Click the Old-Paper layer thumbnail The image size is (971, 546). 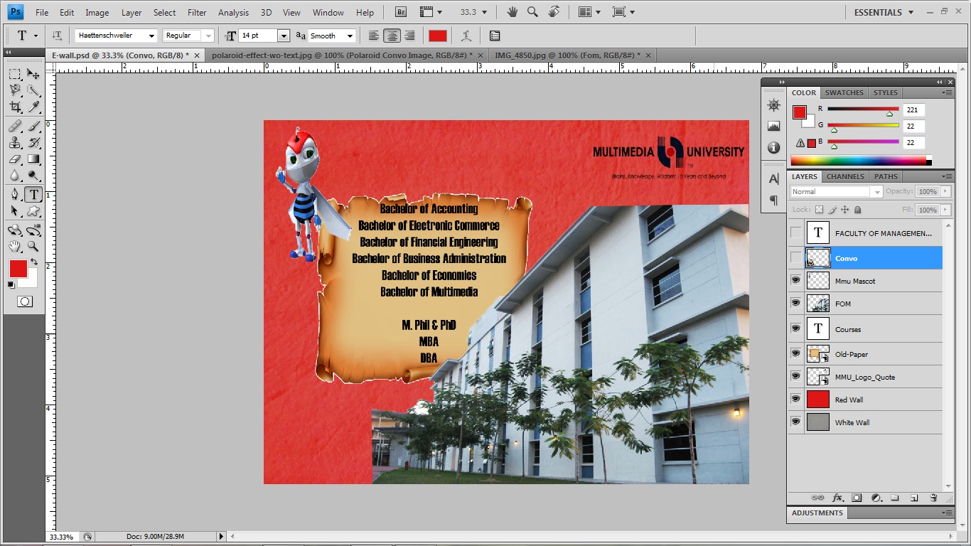click(817, 353)
